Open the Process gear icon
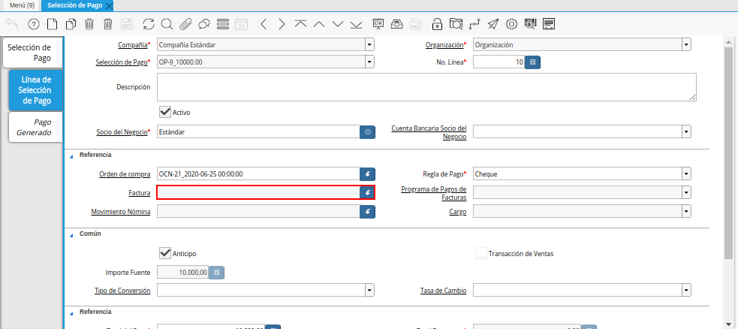 point(511,24)
